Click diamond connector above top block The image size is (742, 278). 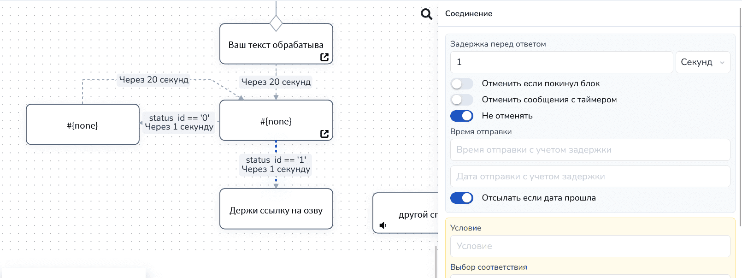coord(276,23)
